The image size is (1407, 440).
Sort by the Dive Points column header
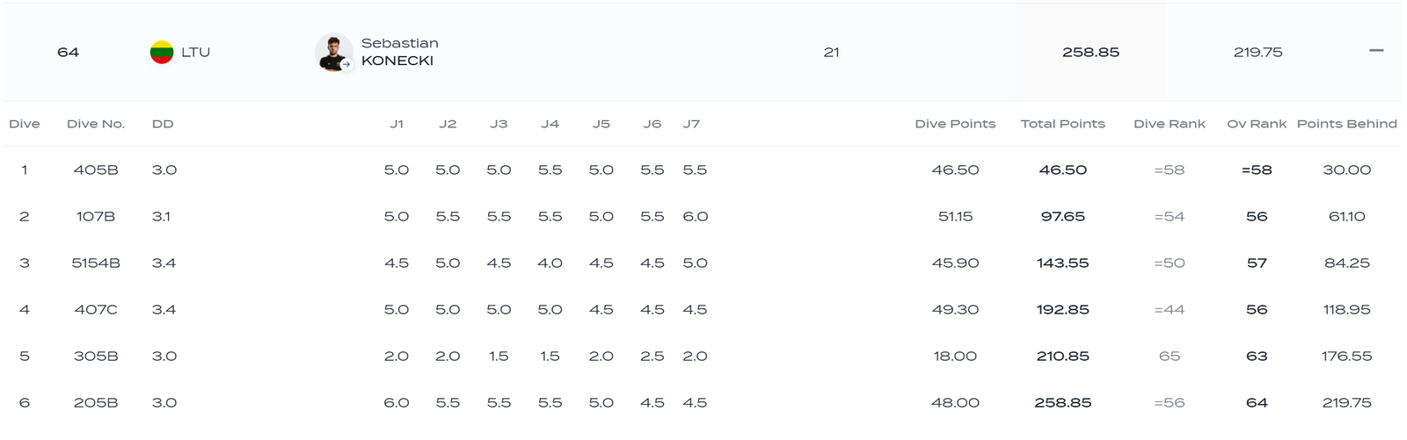pyautogui.click(x=955, y=124)
